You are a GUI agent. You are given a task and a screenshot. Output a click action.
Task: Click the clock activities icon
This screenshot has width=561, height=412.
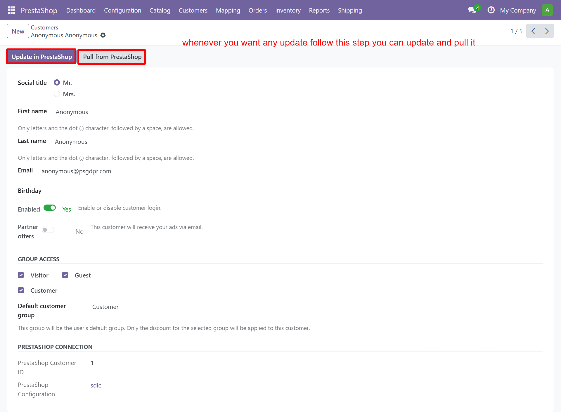click(491, 10)
